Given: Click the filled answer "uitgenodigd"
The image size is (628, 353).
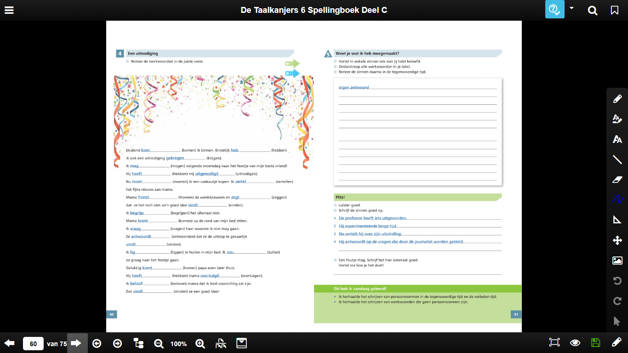Looking at the screenshot, I should (207, 174).
